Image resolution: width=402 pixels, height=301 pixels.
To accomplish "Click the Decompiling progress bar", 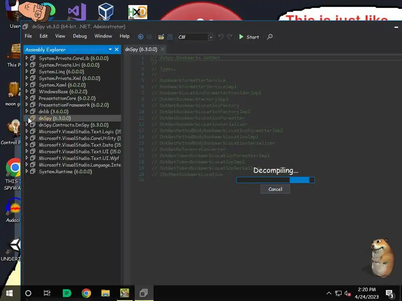I will point(275,180).
